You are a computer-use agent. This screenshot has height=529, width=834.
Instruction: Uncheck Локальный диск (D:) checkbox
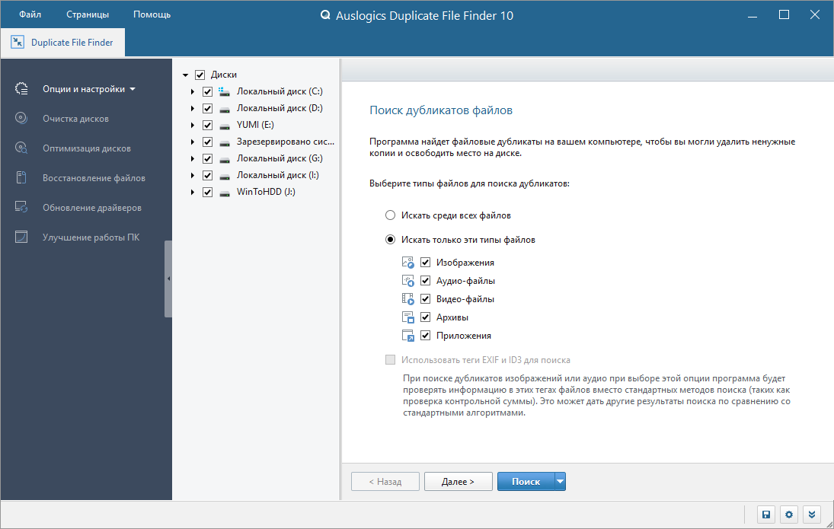[207, 108]
